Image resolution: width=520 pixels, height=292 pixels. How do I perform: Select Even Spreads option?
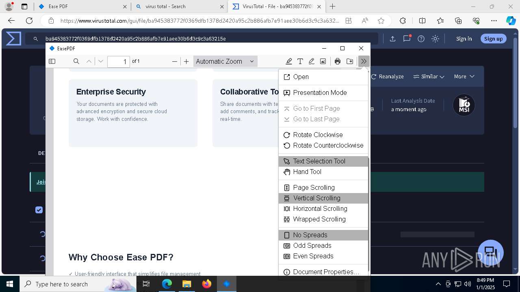coord(323,256)
